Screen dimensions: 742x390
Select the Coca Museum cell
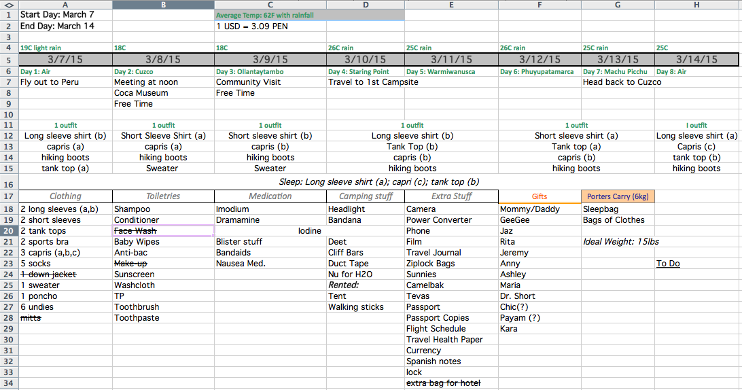click(141, 93)
